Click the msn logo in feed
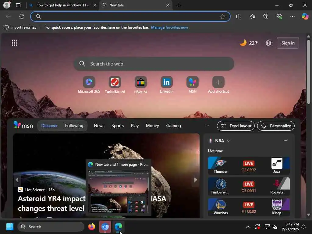Viewport: 312px width, 234px height. tap(23, 126)
